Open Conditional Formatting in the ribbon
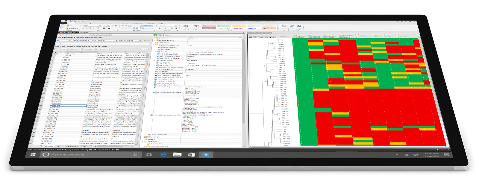Image resolution: width=479 pixels, height=187 pixels. coord(186,27)
